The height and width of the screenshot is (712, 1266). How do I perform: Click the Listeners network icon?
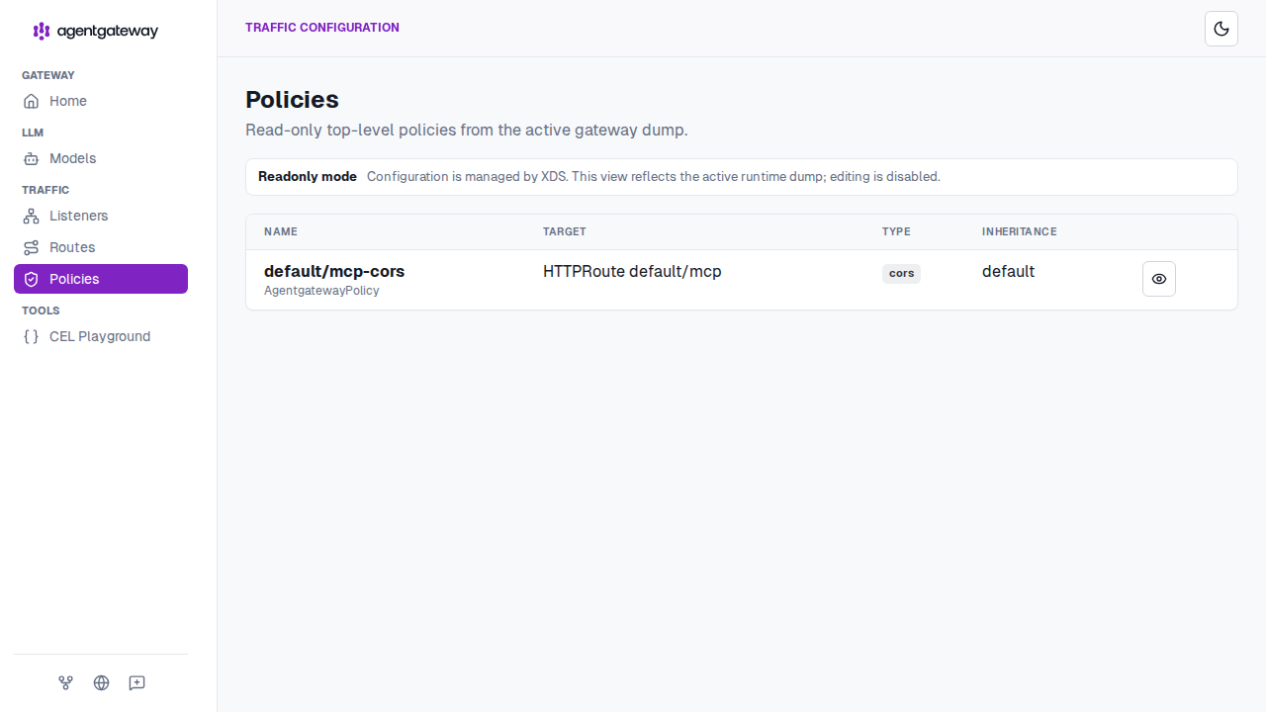31,216
